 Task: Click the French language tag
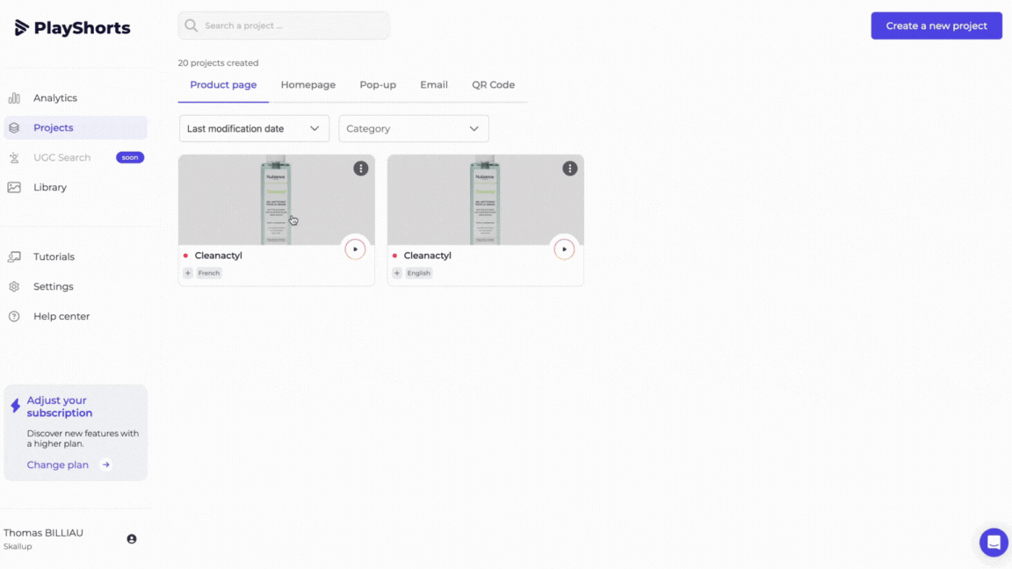209,273
